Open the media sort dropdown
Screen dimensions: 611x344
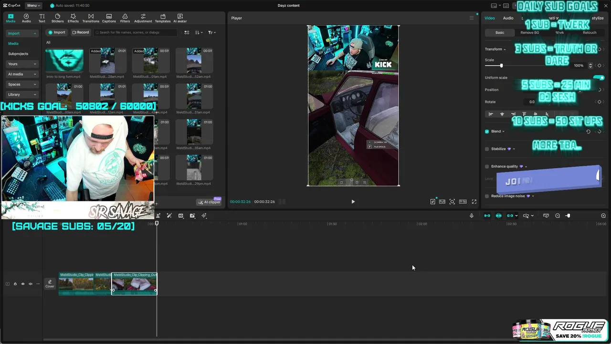click(199, 32)
